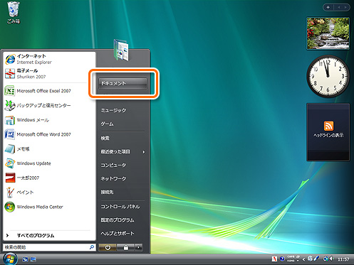This screenshot has width=354, height=265.
Task: Open 既定のプログラム
Action: point(123,220)
